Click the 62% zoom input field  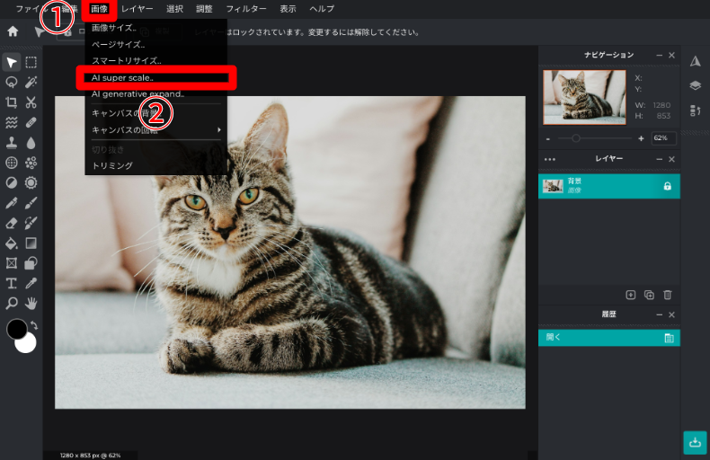pos(664,138)
